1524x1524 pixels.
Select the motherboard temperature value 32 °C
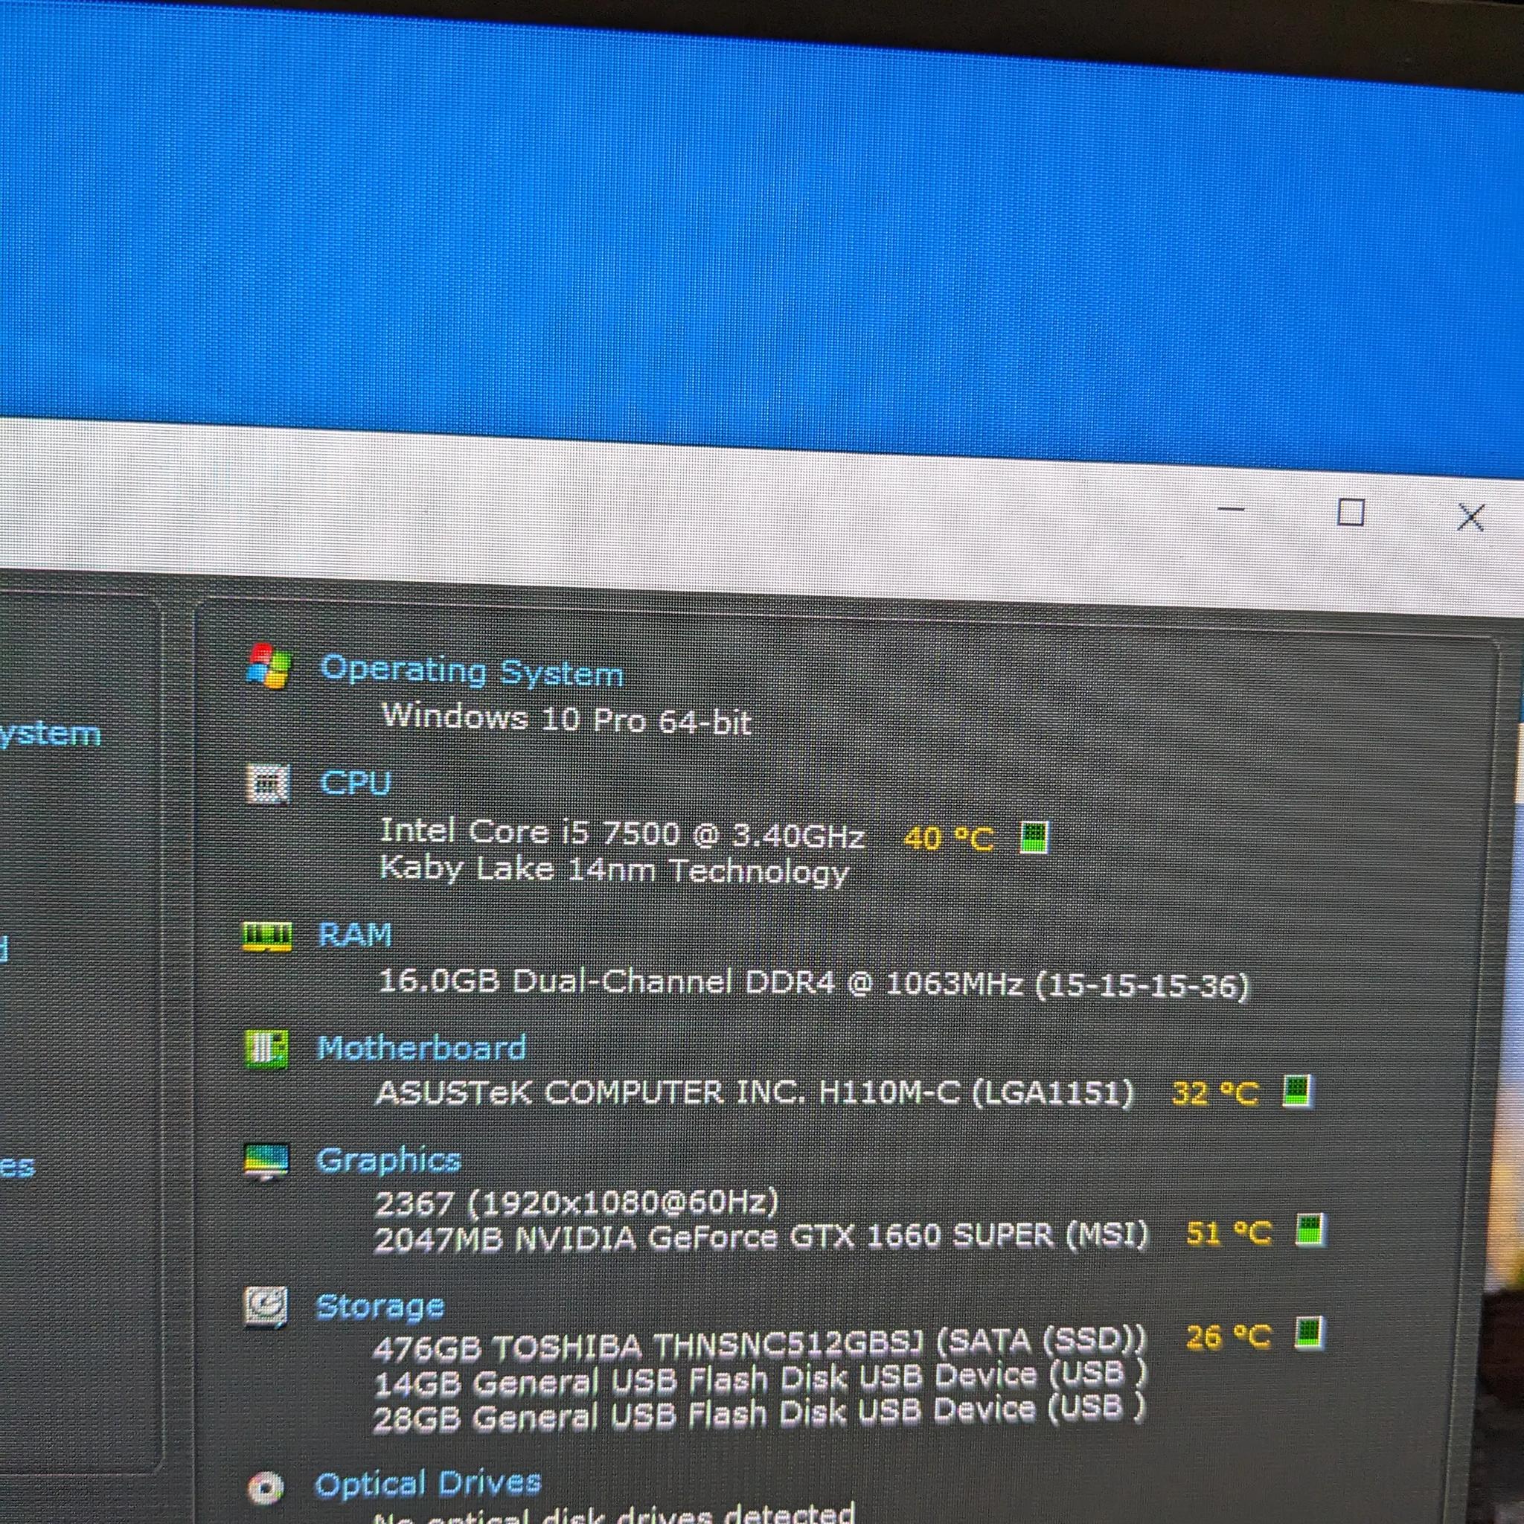click(1216, 1093)
